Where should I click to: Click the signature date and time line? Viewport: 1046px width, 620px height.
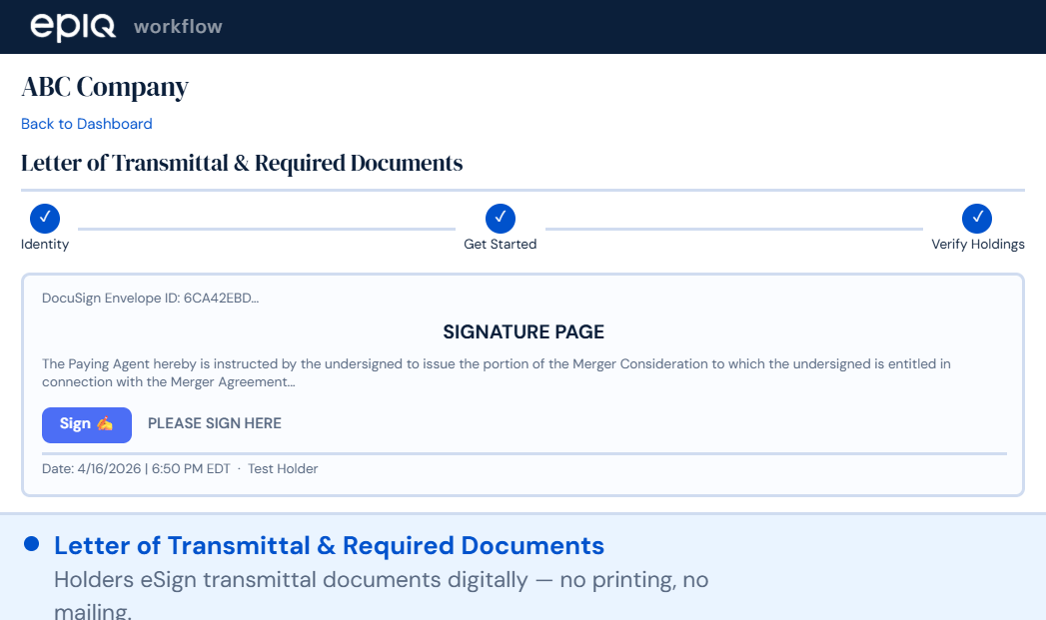pos(180,468)
